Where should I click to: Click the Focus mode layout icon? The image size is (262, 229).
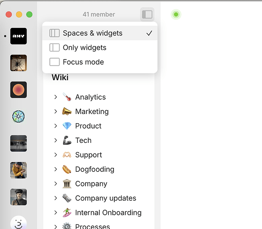(x=54, y=62)
